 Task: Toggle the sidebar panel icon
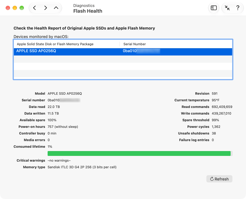pos(214,8)
